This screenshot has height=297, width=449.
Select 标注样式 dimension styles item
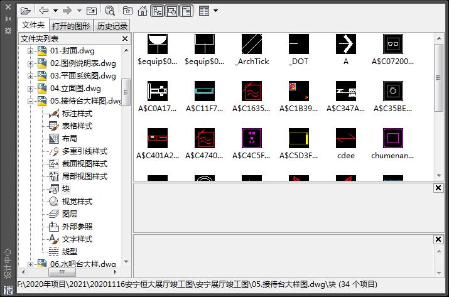pos(77,114)
